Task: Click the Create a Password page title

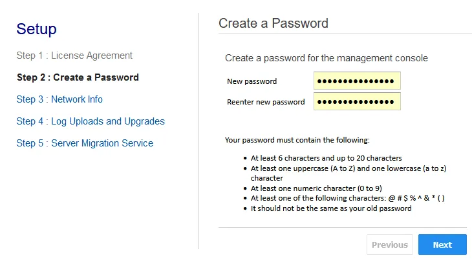Action: click(x=274, y=23)
